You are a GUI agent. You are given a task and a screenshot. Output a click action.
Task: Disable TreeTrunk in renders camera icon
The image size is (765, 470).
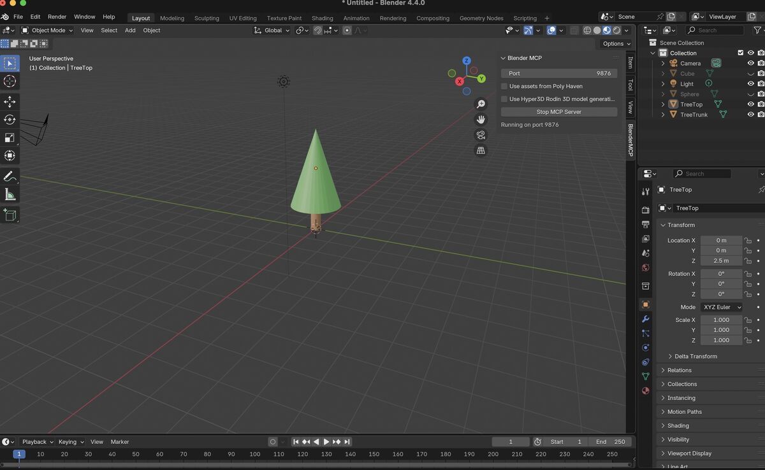761,115
